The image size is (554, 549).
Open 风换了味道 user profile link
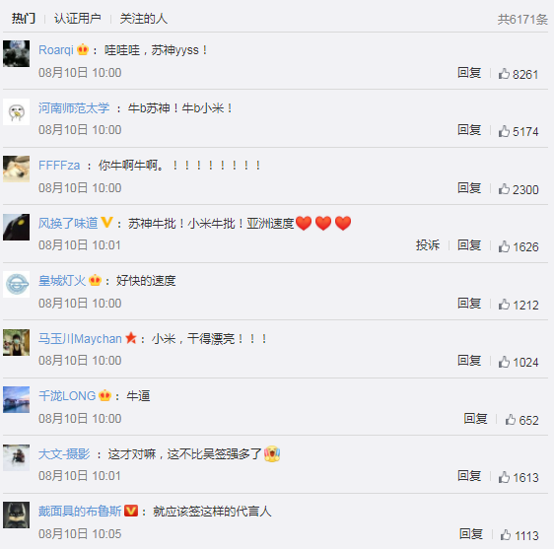pyautogui.click(x=68, y=223)
